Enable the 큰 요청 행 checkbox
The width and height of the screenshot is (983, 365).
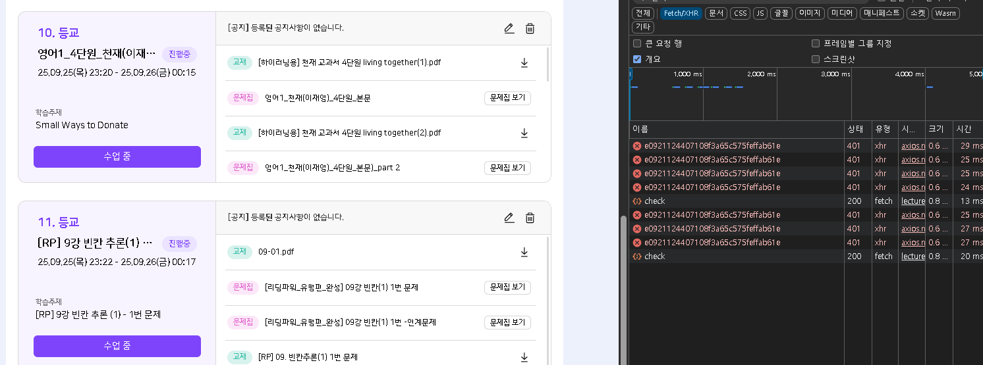pyautogui.click(x=637, y=43)
